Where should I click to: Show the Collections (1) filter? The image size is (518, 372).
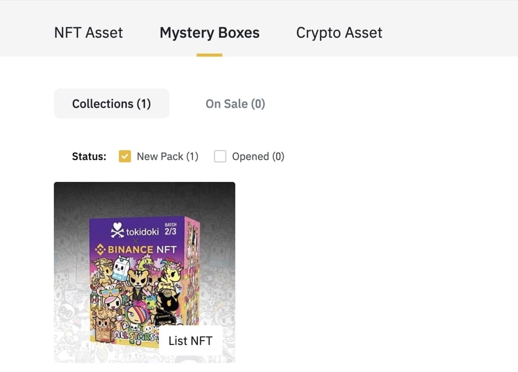click(x=112, y=104)
